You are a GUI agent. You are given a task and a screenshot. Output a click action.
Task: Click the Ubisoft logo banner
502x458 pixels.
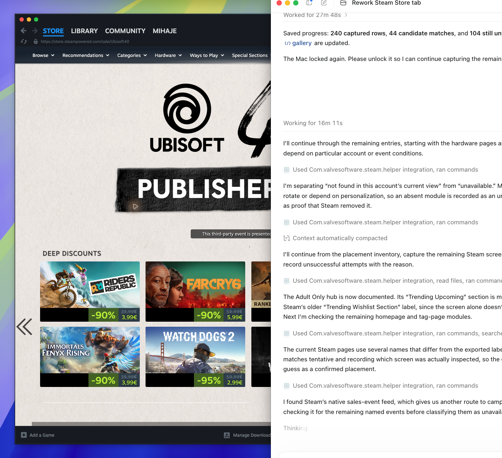[187, 118]
